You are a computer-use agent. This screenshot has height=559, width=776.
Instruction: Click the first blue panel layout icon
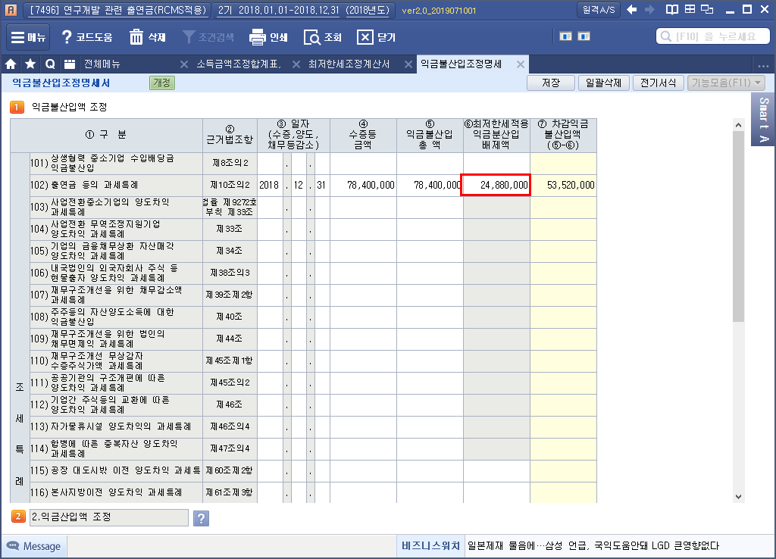tap(565, 36)
